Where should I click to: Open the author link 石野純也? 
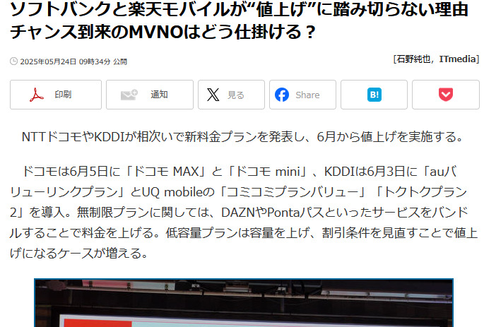[x=413, y=59]
